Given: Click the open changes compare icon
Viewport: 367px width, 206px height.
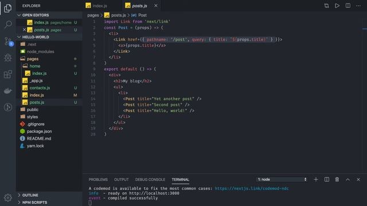Looking at the screenshot, I should (x=326, y=6).
